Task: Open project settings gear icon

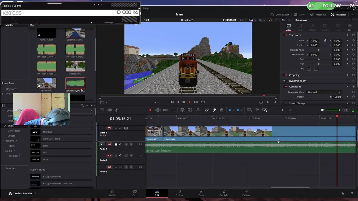Action: point(352,193)
